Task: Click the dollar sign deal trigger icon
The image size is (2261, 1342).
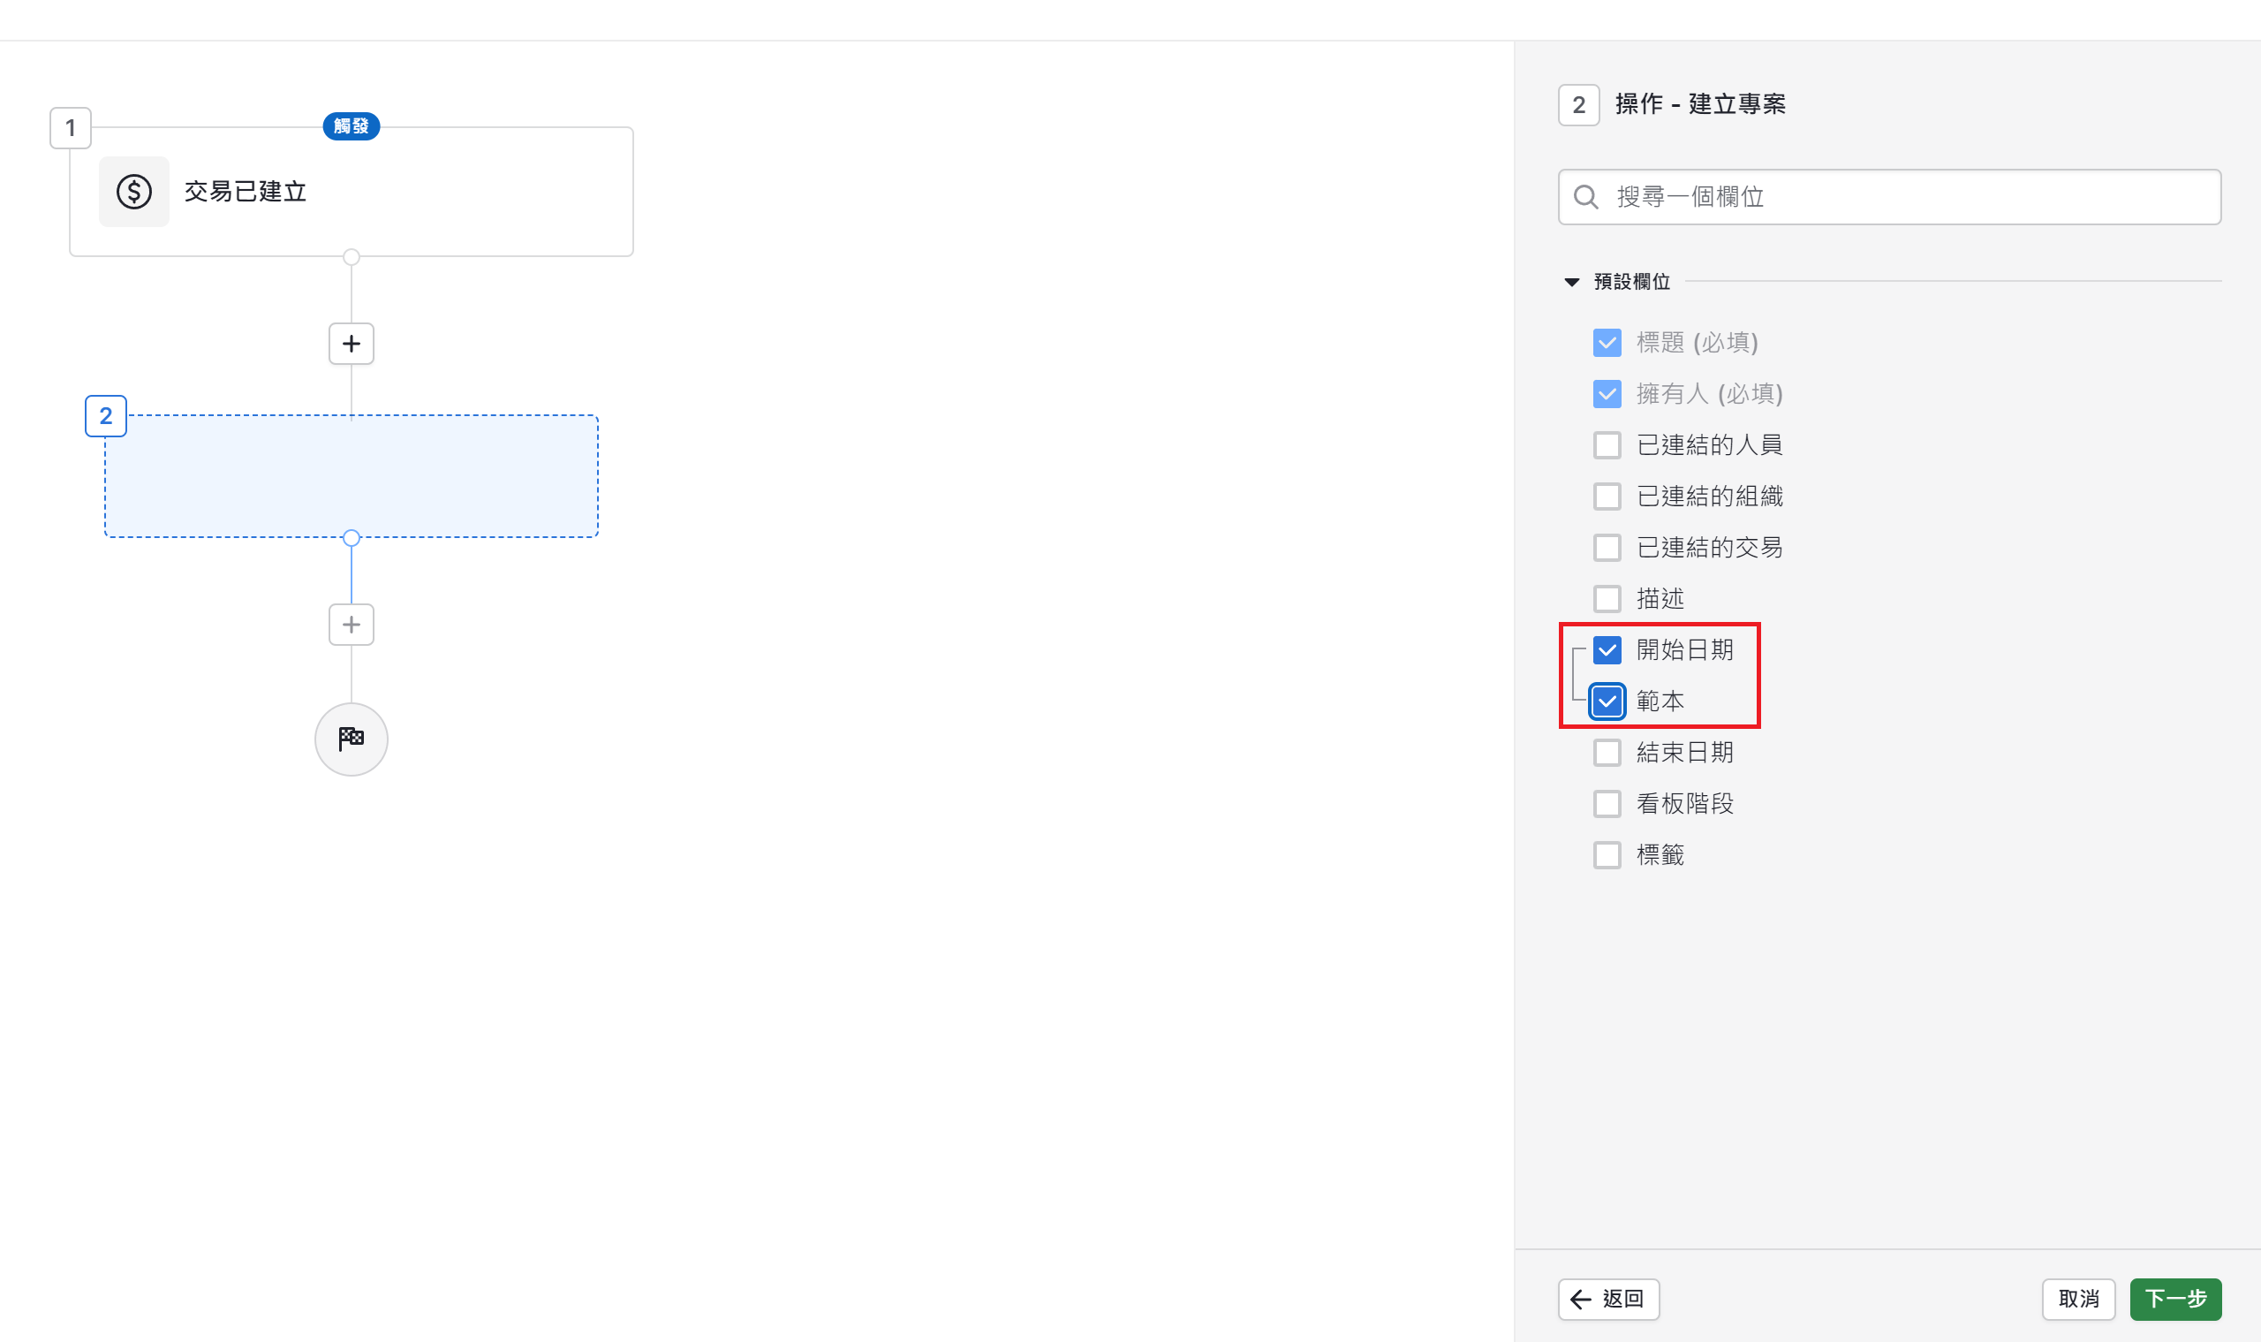Action: tap(133, 192)
